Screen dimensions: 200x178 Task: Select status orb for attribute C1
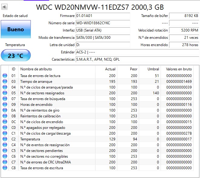click(5, 133)
